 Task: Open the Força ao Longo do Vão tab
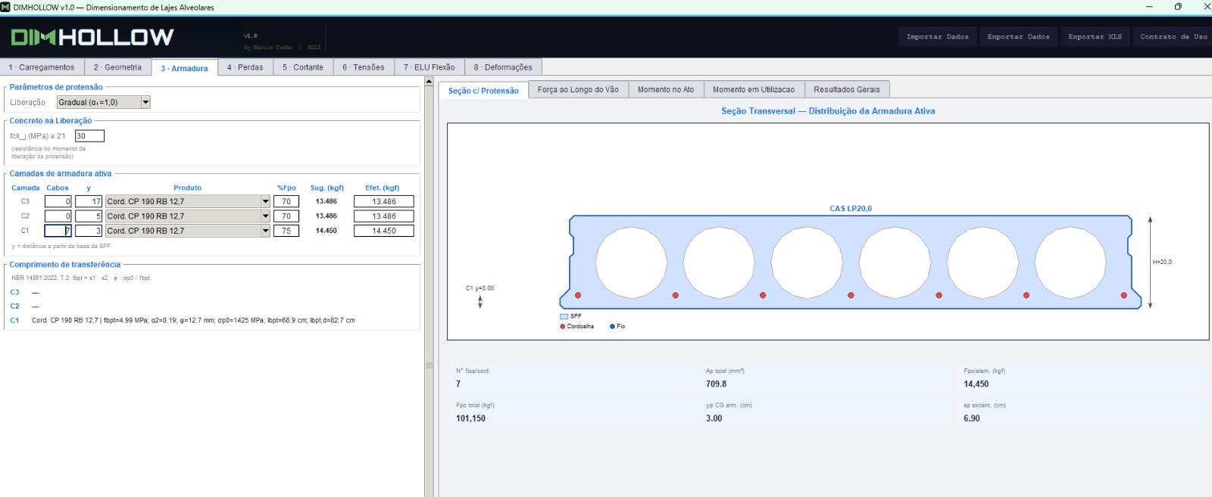578,89
